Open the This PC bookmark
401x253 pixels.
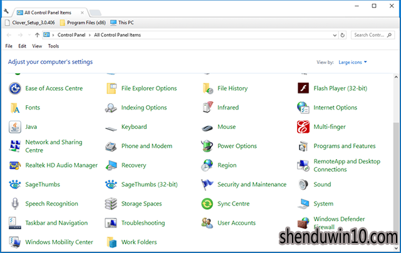point(122,23)
